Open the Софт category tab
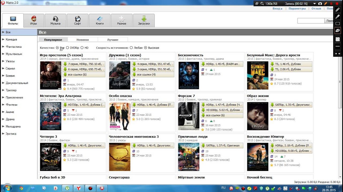Viewport: 343px width, 192px height. pos(77,21)
